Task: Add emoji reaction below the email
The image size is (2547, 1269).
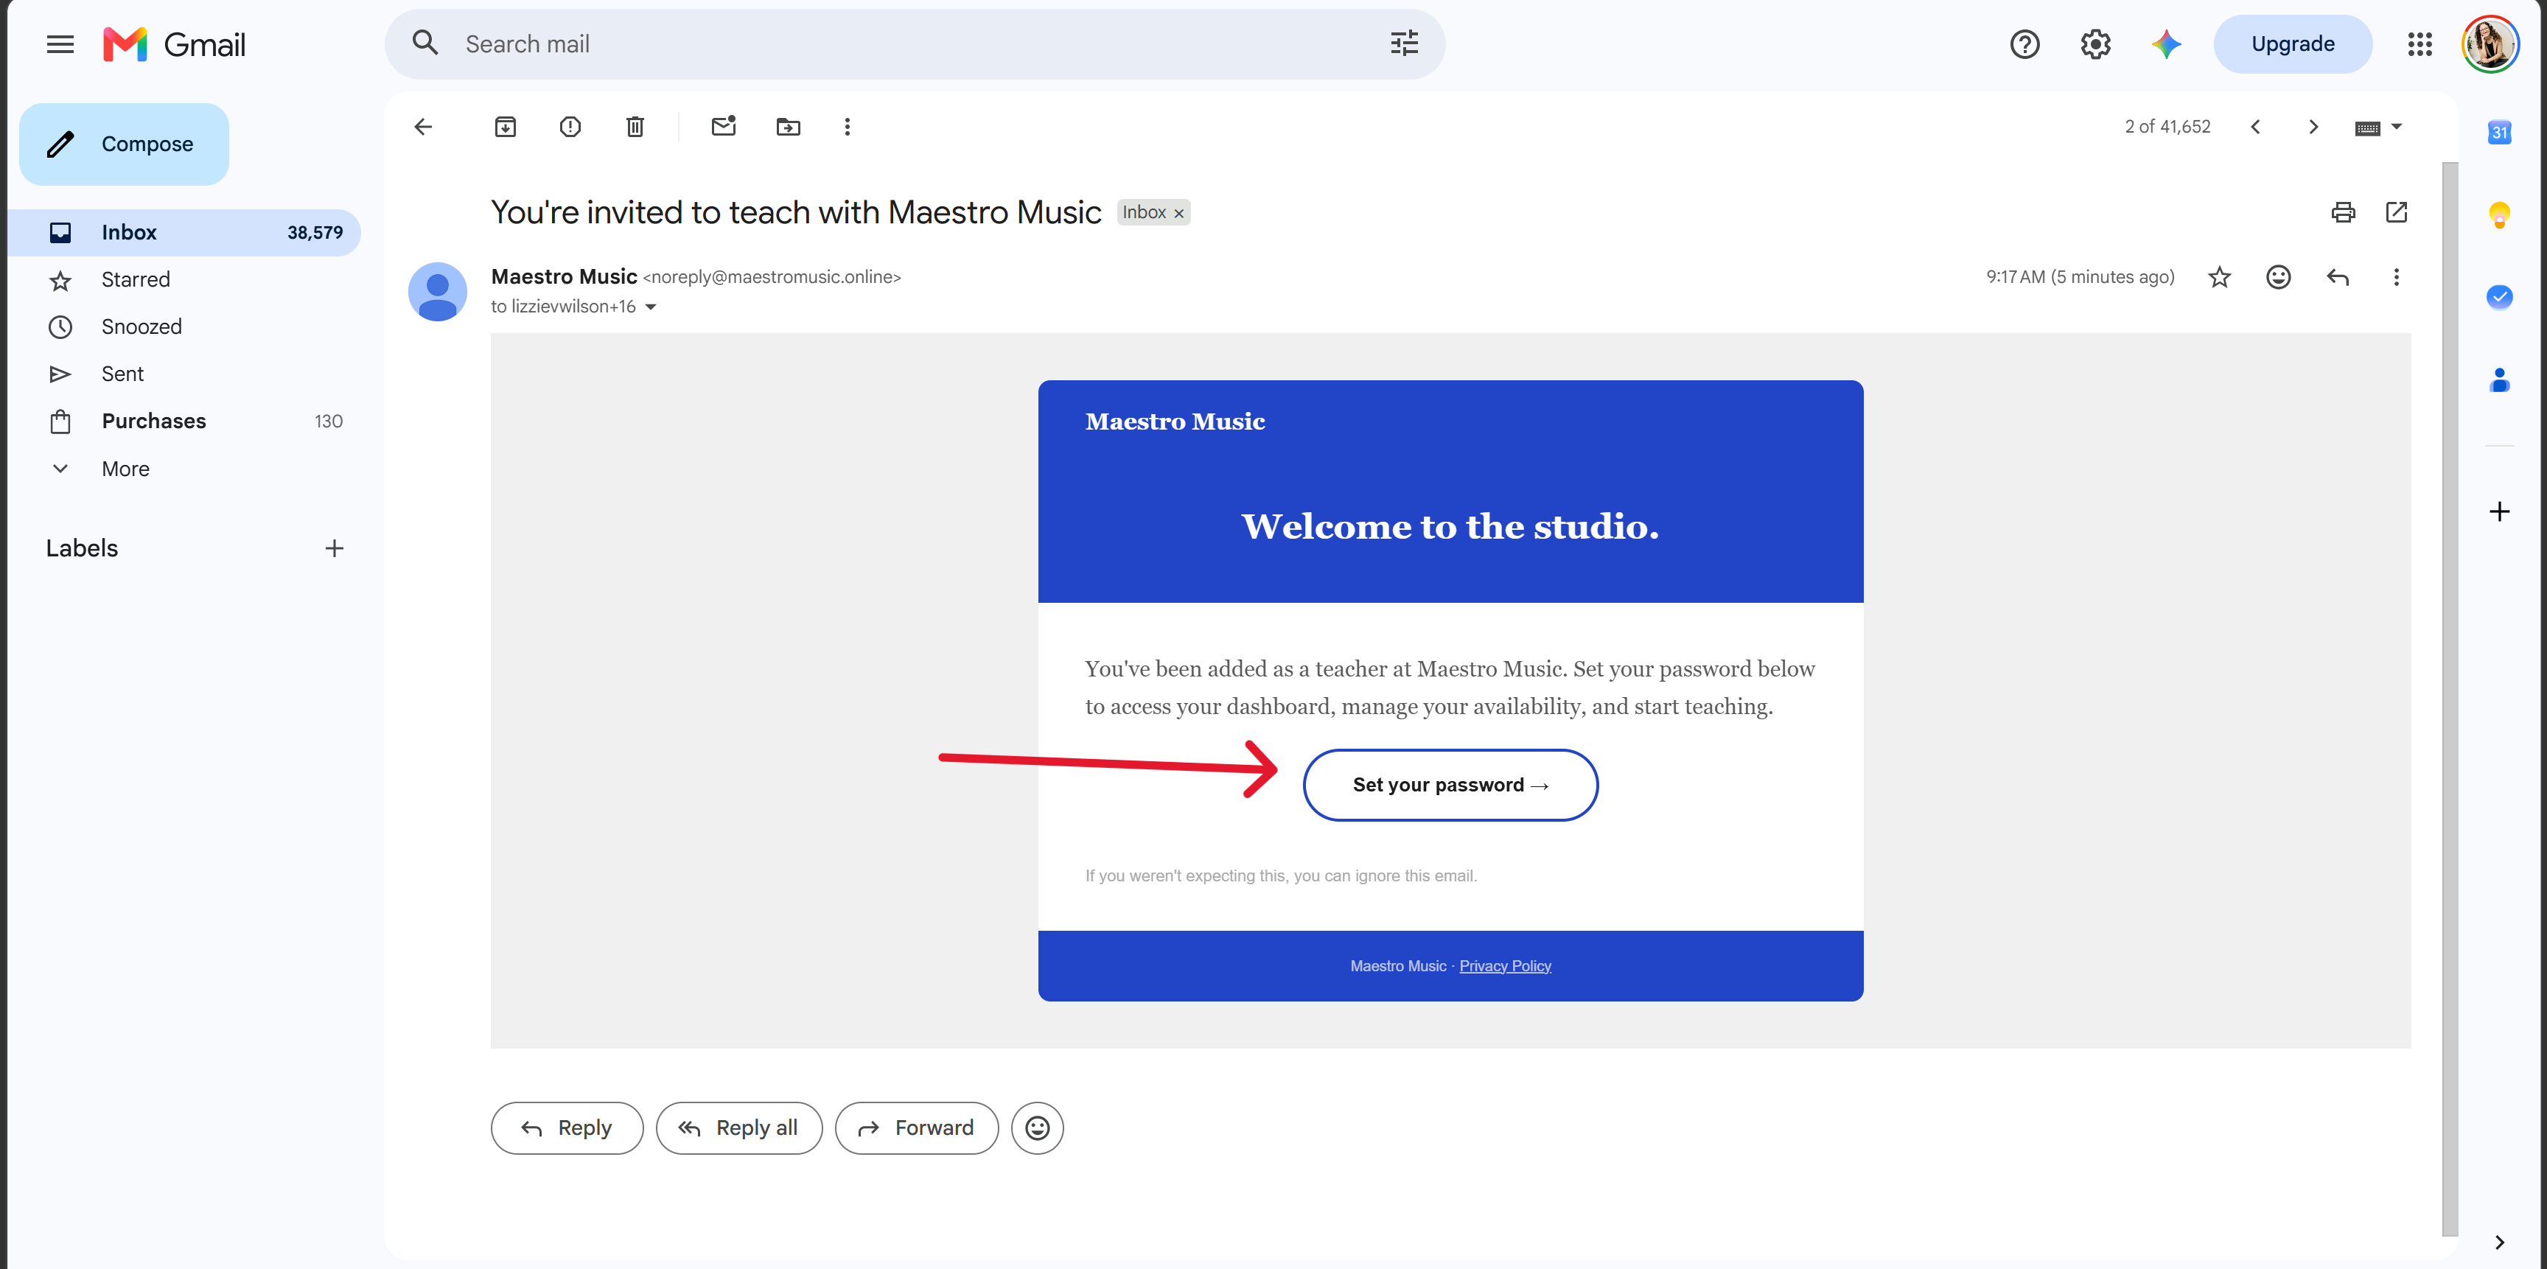Action: point(1037,1128)
